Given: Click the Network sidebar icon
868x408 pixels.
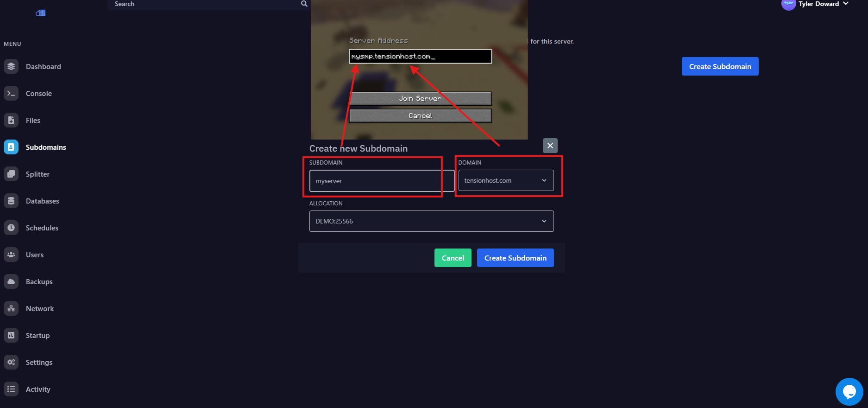Looking at the screenshot, I should [x=11, y=308].
